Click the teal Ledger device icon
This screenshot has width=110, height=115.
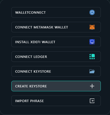pyautogui.click(x=92, y=57)
